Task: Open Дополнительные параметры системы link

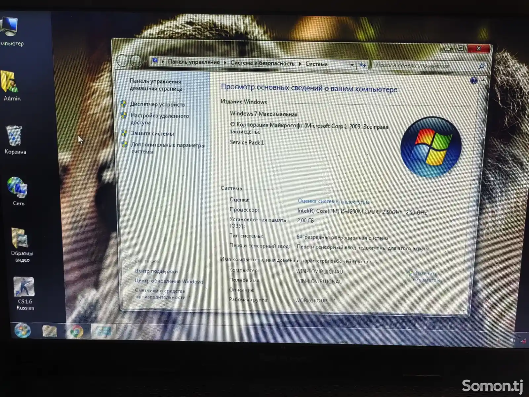Action: click(168, 148)
